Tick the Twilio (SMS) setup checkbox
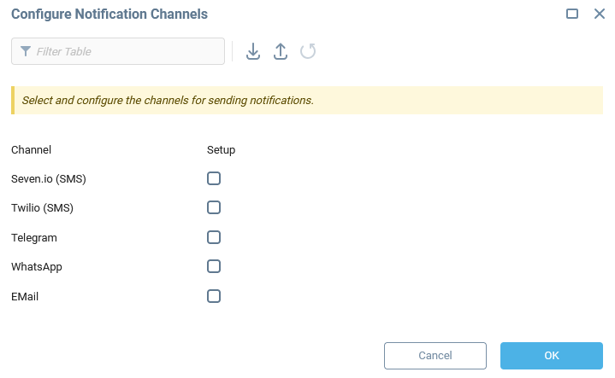The height and width of the screenshot is (378, 615). point(214,207)
